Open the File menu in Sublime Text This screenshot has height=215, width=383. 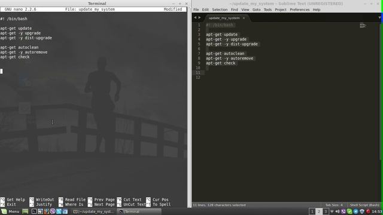click(196, 10)
